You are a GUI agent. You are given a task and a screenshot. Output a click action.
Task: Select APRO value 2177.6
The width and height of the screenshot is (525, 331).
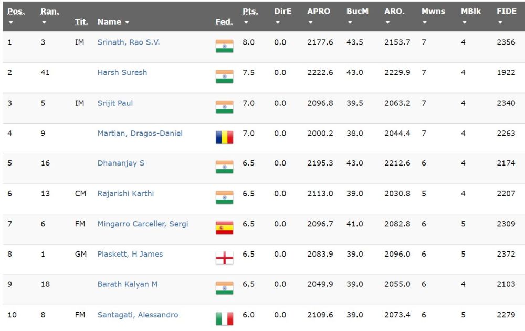[x=320, y=42]
